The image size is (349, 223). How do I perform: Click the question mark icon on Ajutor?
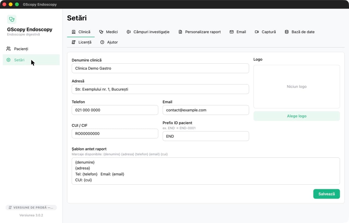coord(102,42)
